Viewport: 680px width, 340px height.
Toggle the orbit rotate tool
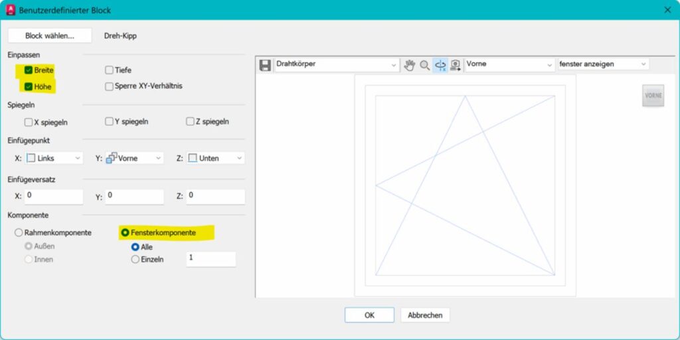pos(440,65)
